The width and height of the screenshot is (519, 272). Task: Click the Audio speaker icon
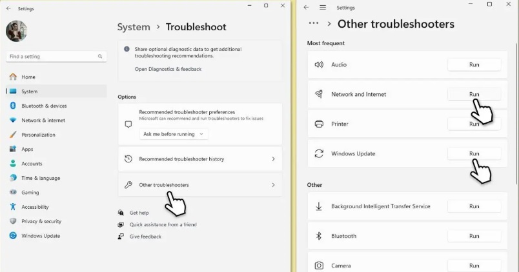319,64
